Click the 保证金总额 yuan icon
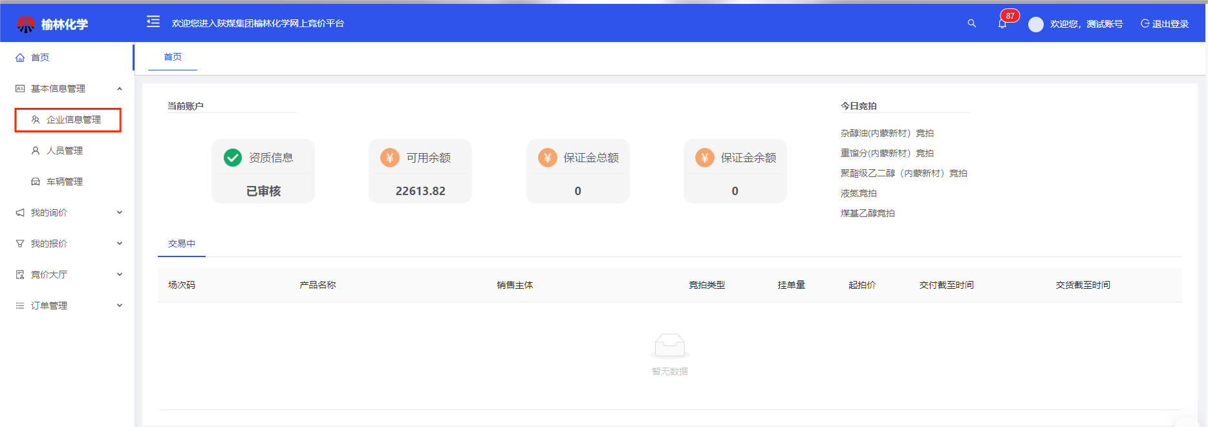 coord(547,158)
